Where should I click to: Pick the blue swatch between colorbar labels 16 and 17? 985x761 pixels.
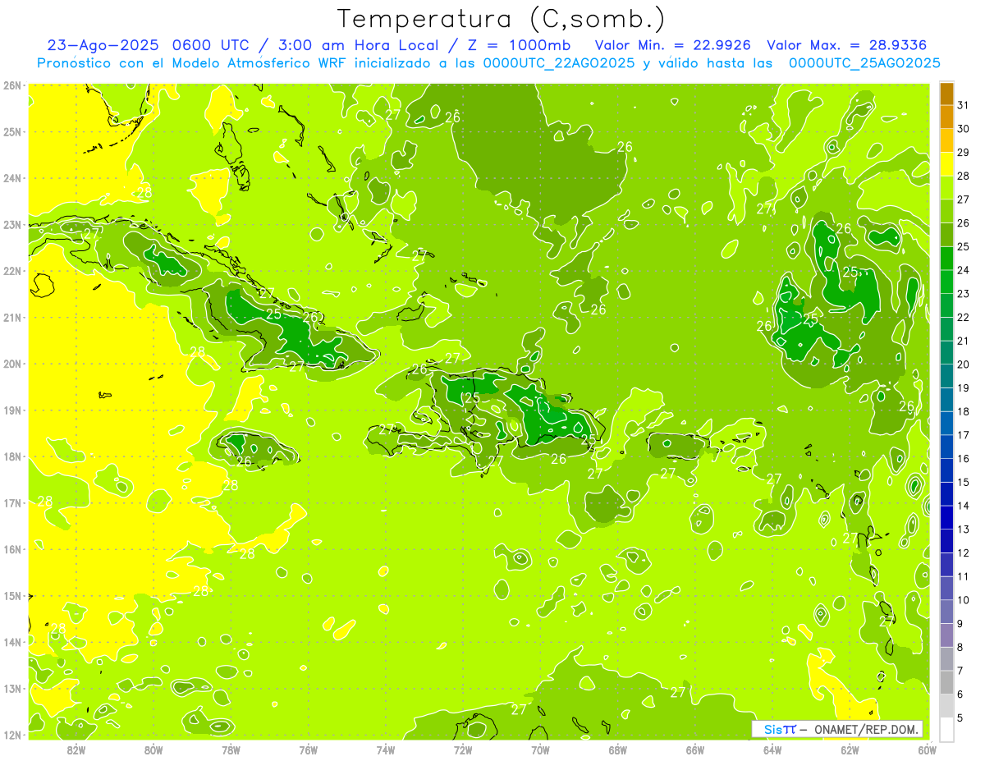pyautogui.click(x=946, y=447)
